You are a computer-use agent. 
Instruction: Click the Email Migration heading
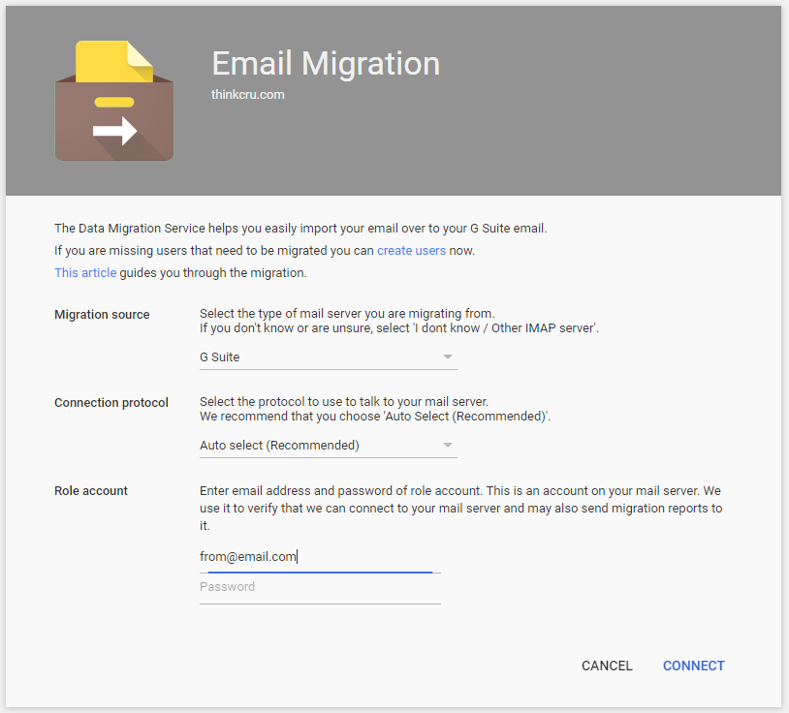(x=326, y=63)
